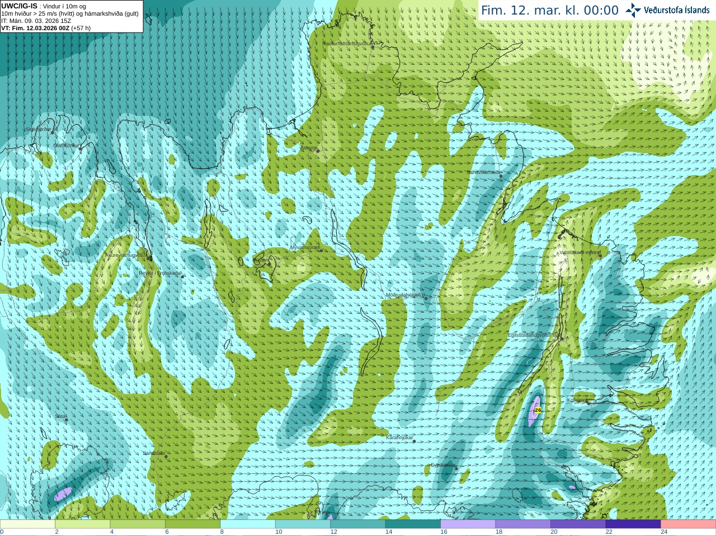
Task: Click the Mývatn station label
Action: 261,260
